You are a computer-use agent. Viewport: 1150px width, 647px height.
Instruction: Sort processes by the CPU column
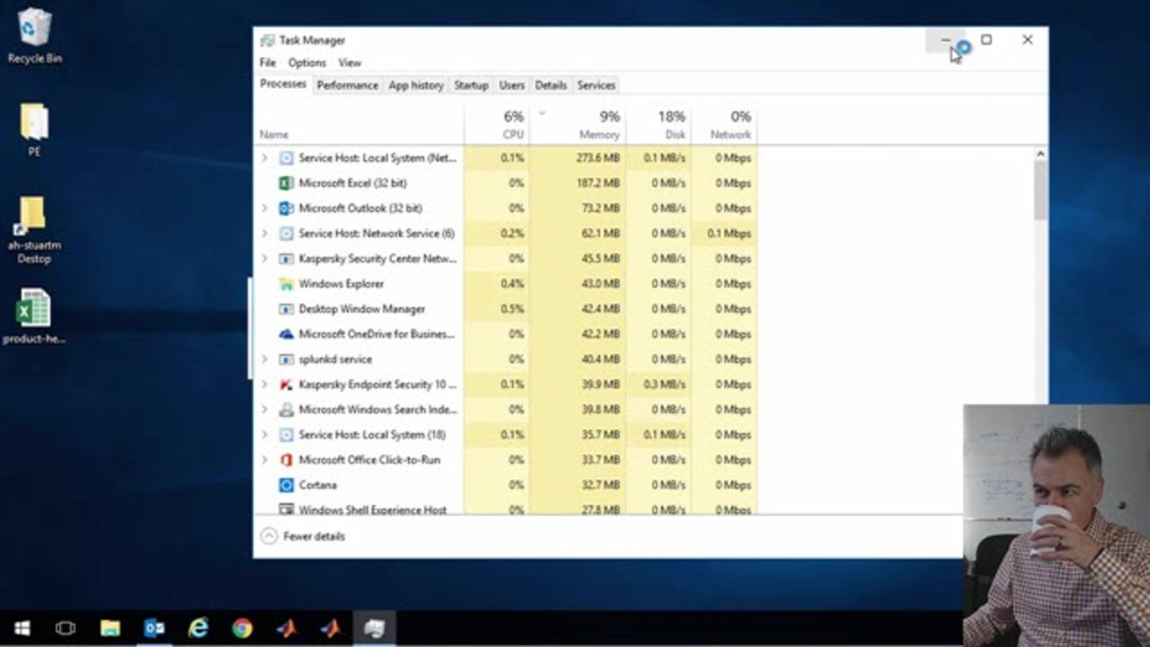[512, 126]
